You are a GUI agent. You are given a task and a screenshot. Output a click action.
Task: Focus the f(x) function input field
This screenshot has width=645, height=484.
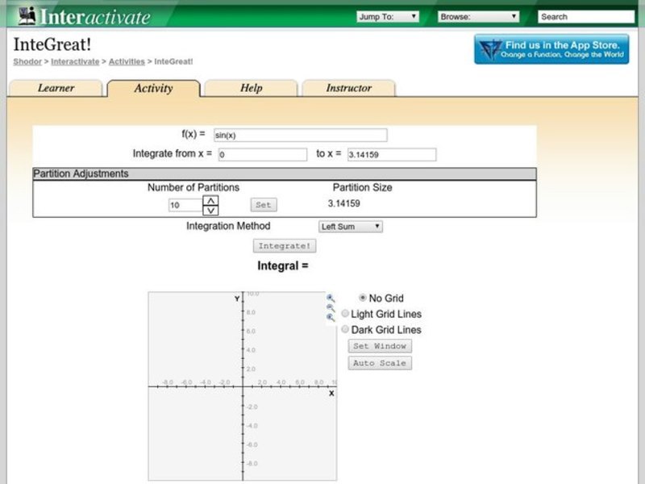pos(299,136)
